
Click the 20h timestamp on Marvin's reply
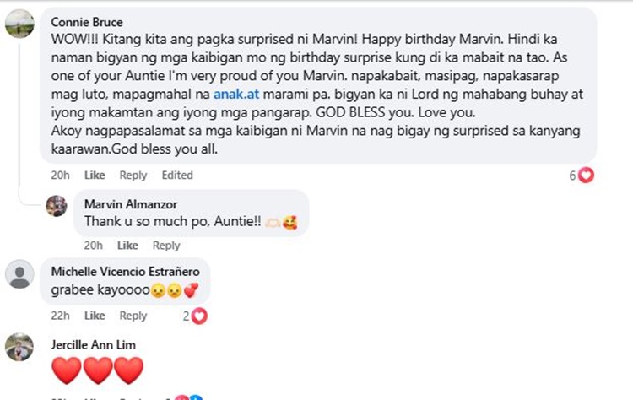click(x=93, y=246)
